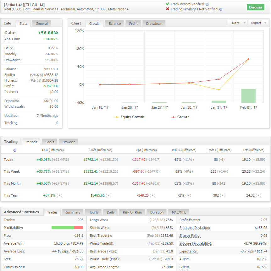Switch to the Stats tab
Screen dimensions: 271x271
pyautogui.click(x=23, y=24)
